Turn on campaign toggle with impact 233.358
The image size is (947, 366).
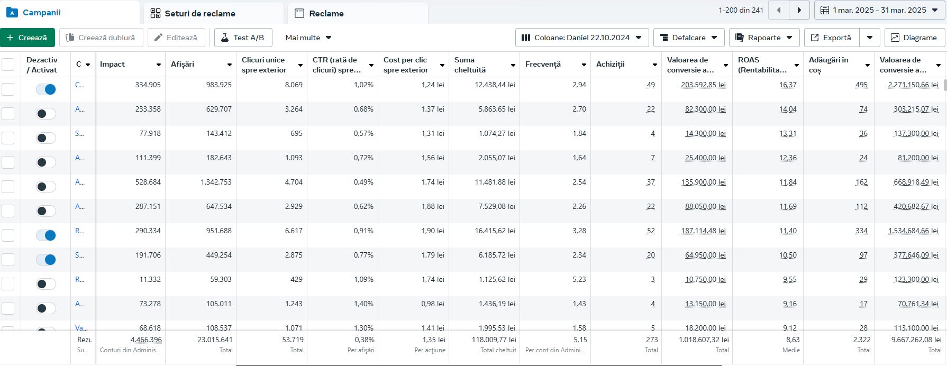tap(46, 114)
